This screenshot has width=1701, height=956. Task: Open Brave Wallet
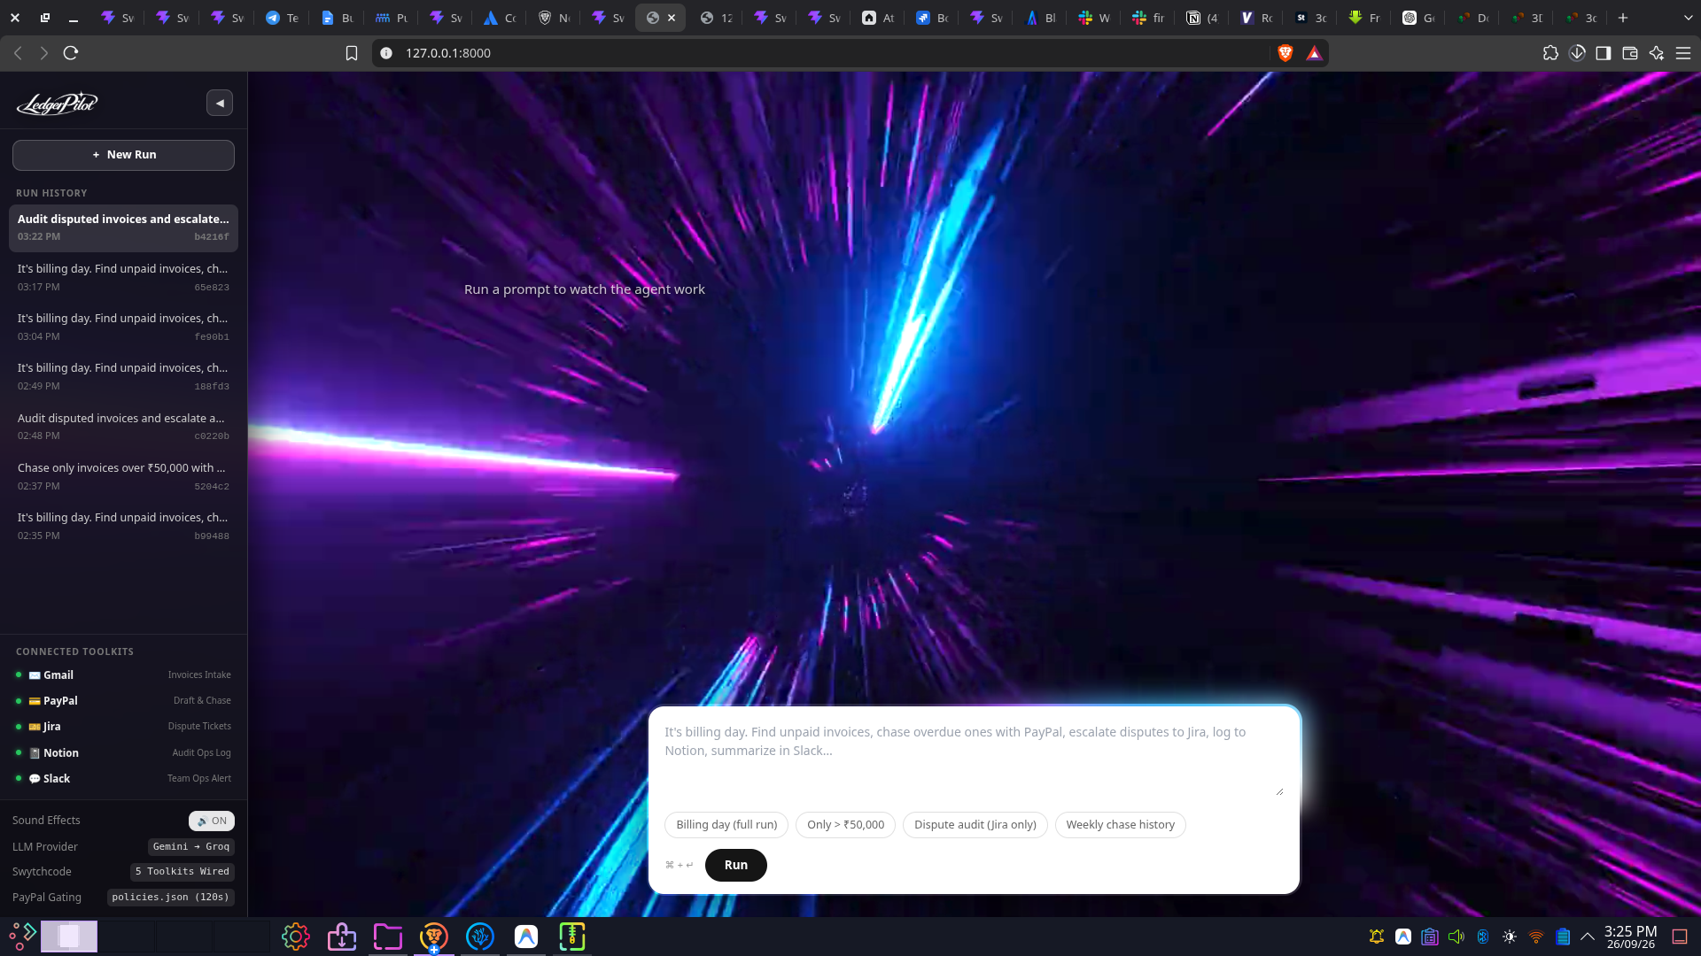(1630, 53)
